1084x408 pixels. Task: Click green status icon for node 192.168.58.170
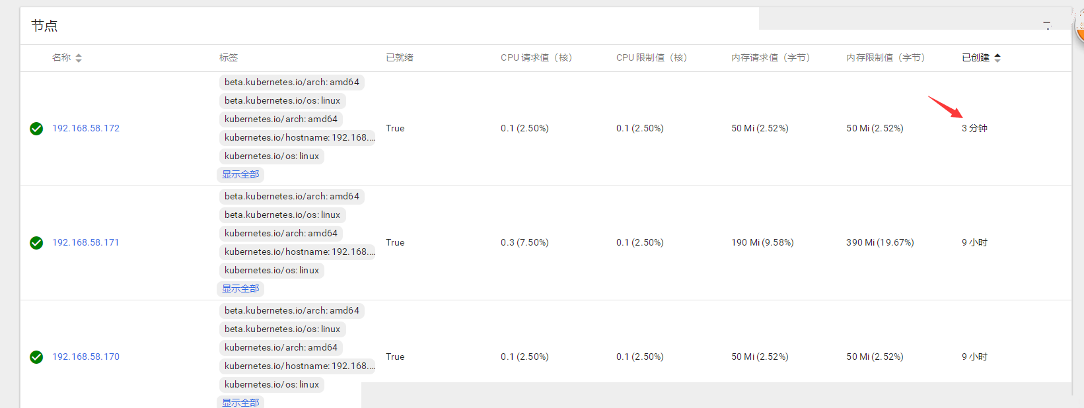(x=36, y=357)
